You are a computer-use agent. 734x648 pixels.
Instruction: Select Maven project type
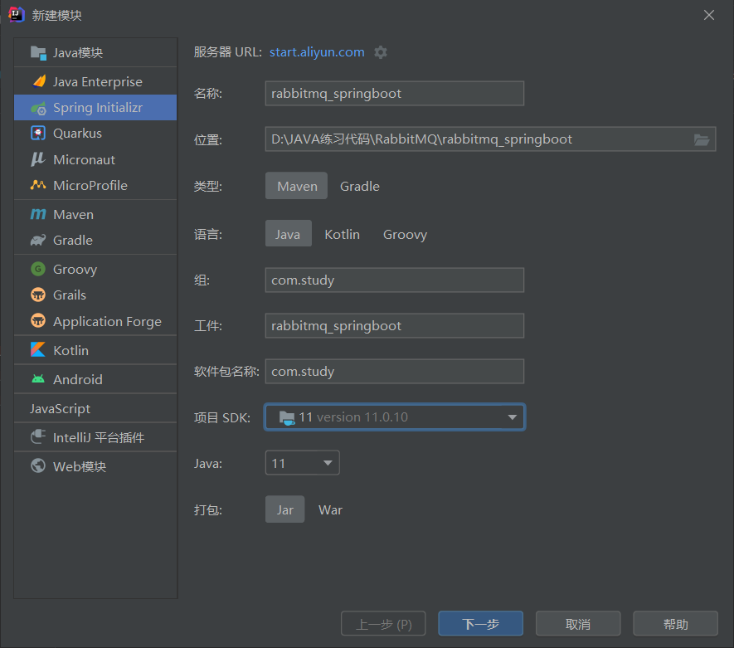coord(296,186)
